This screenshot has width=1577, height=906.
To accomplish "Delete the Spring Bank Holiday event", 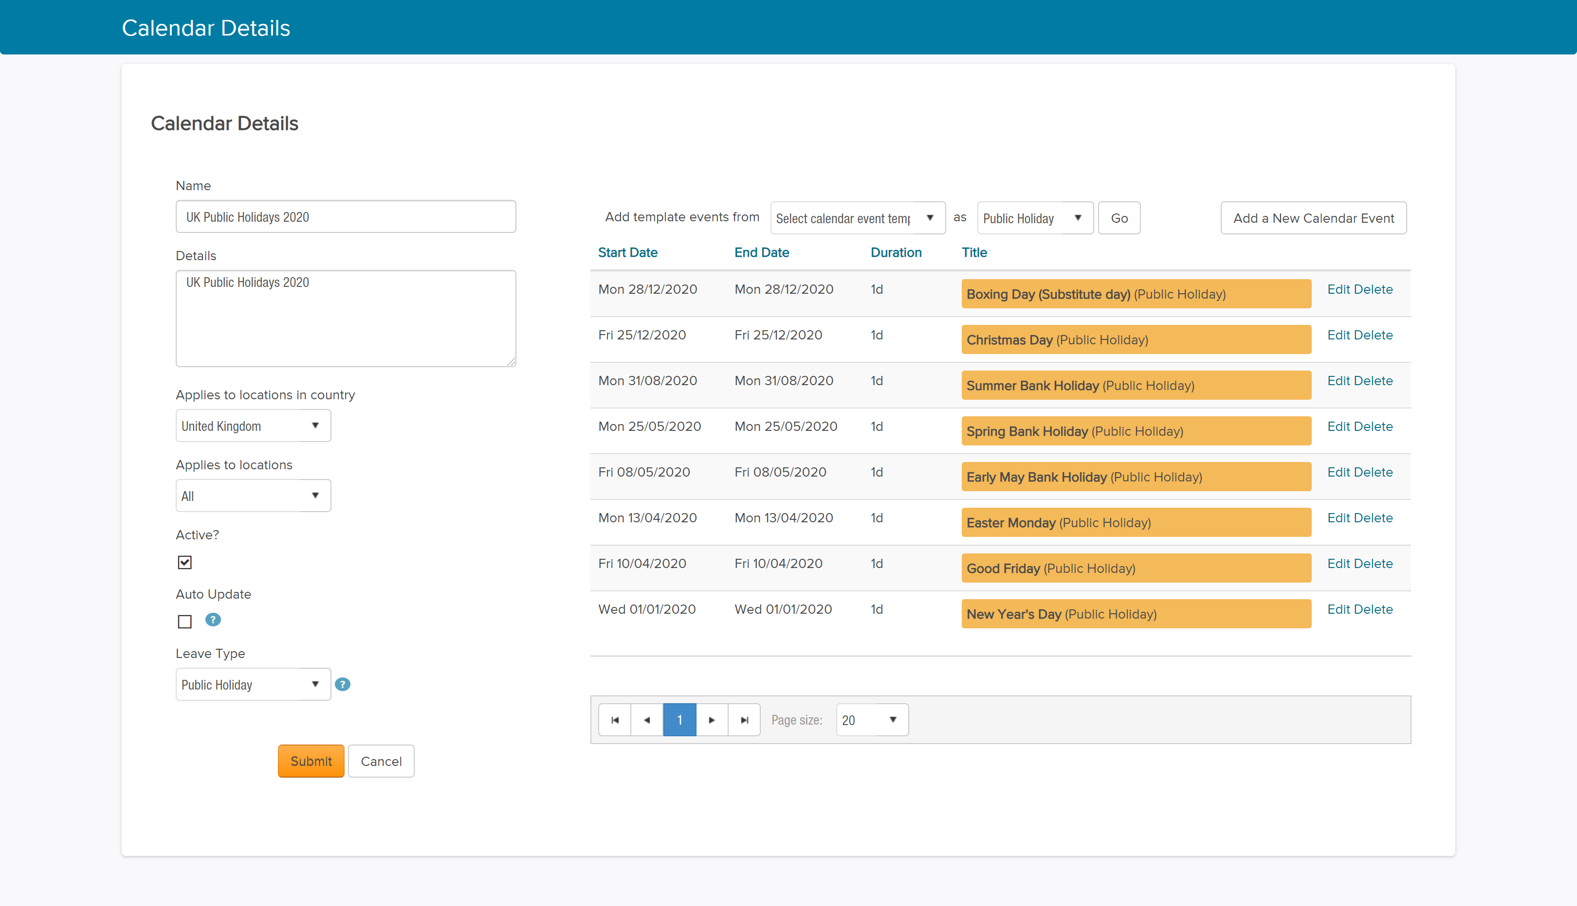I will (x=1373, y=426).
